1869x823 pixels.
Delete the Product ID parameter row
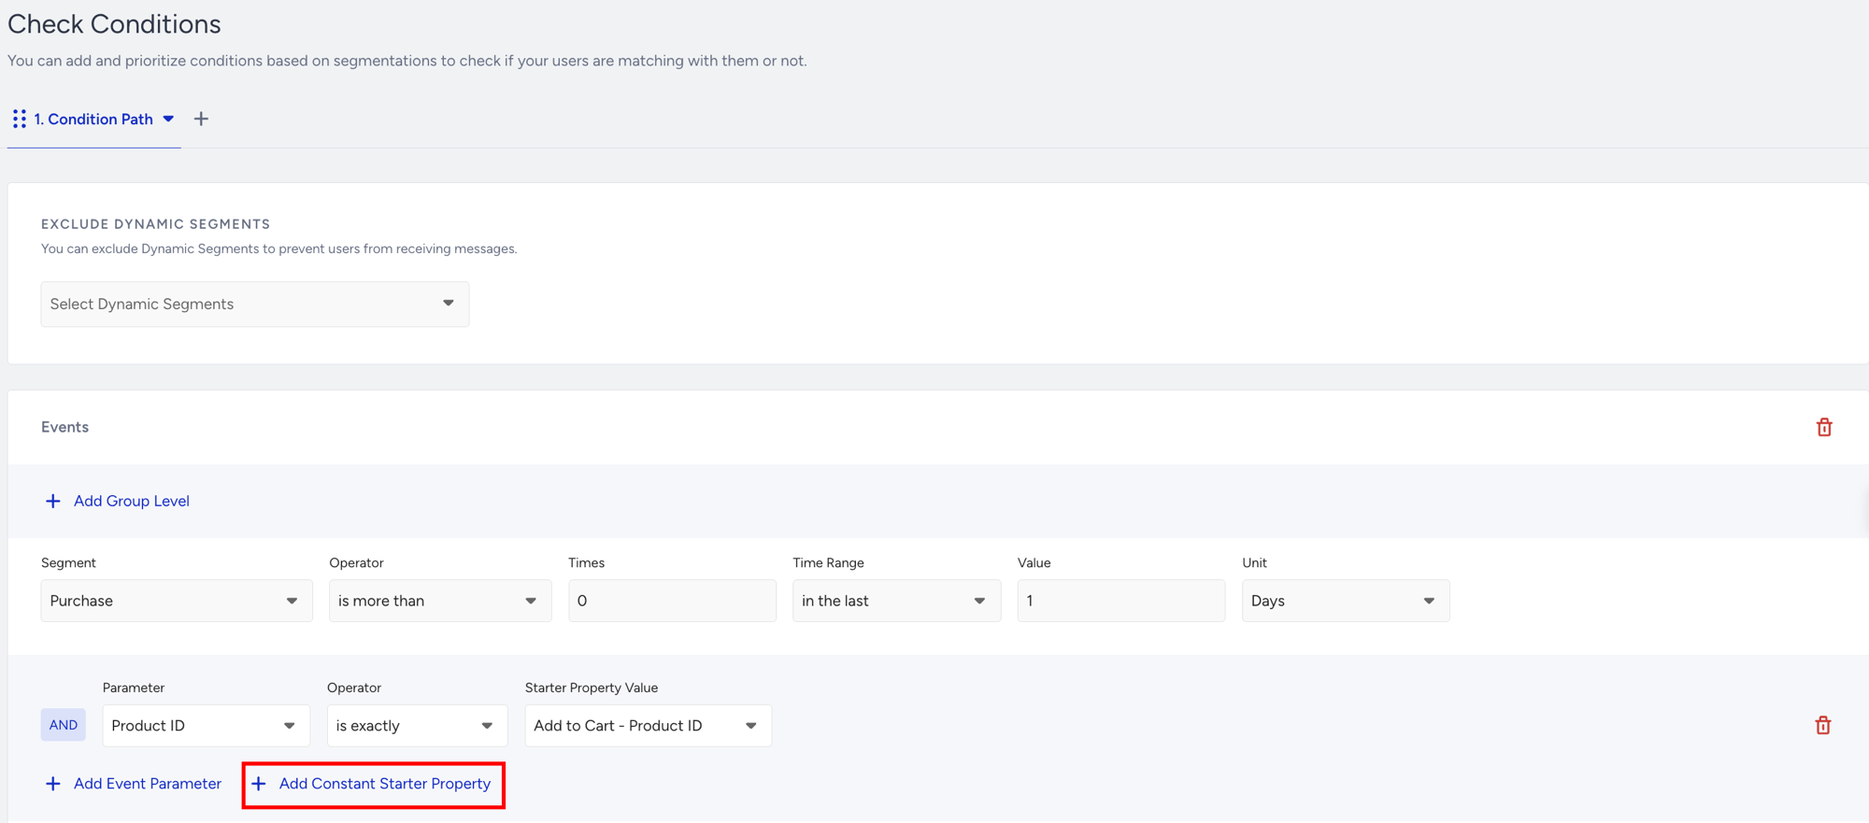pos(1822,725)
